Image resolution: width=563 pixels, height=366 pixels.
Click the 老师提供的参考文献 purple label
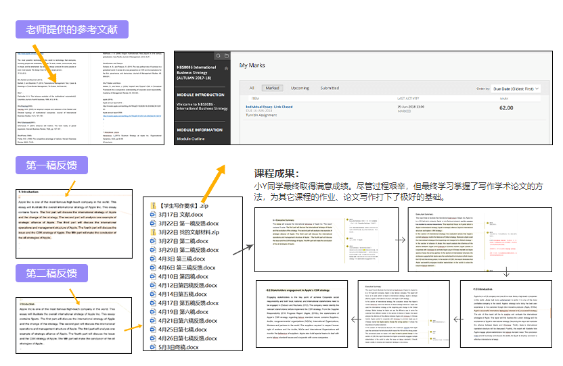click(x=72, y=30)
